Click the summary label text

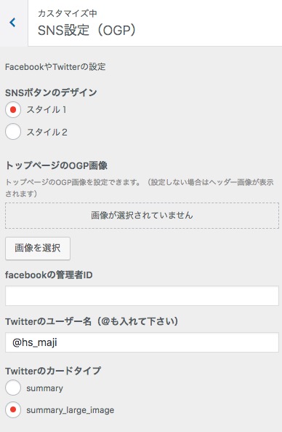tap(44, 388)
